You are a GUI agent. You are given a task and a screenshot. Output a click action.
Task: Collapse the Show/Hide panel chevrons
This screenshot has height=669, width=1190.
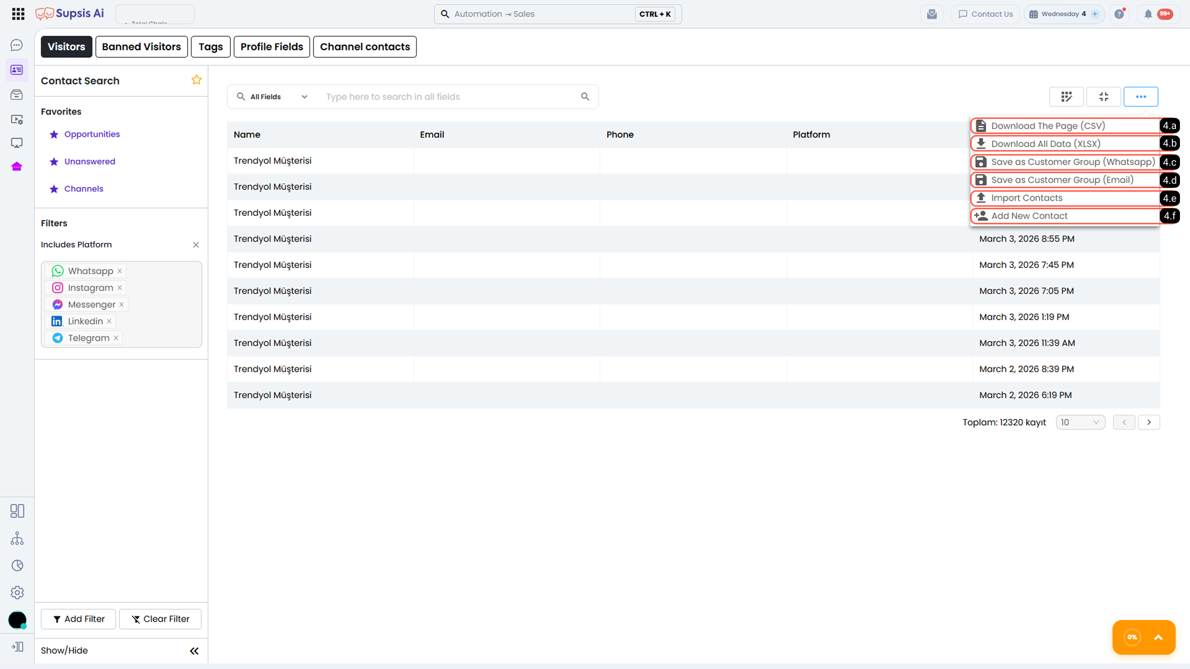(194, 651)
